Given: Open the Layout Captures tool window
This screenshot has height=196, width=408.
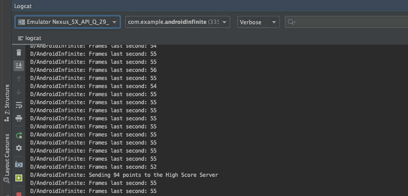Looking at the screenshot, I should click(x=7, y=158).
